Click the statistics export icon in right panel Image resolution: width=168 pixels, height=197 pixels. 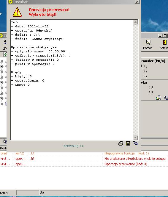(159, 98)
